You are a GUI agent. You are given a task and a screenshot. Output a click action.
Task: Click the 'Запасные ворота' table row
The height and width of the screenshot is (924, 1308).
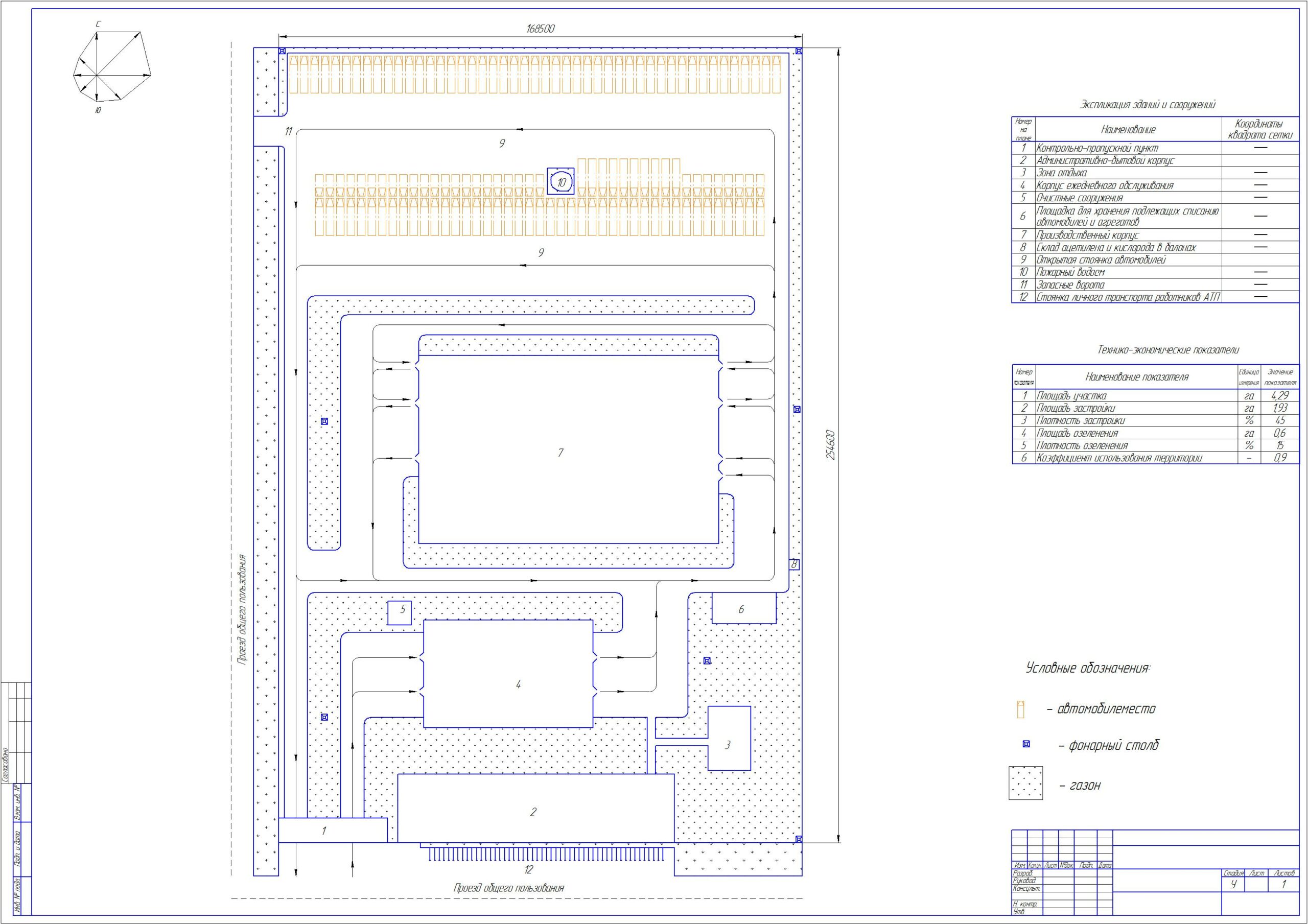point(1155,285)
